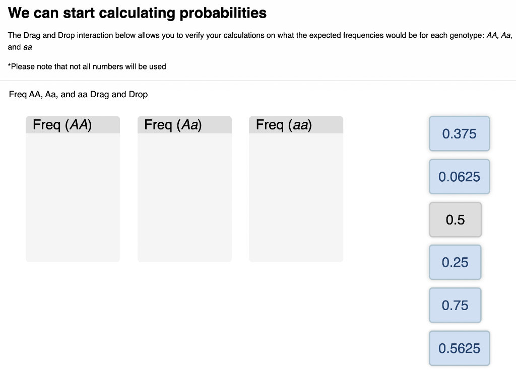Click the grayed-out 0.5 tile
This screenshot has height=374, width=516.
tap(455, 219)
